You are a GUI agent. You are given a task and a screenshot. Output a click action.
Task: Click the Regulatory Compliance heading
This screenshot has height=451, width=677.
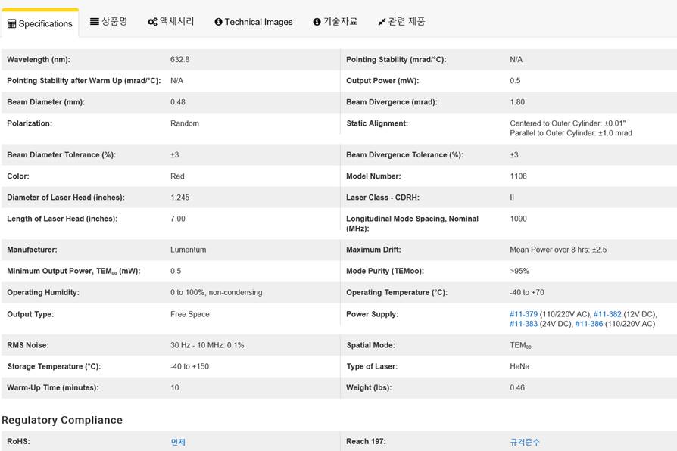coord(62,420)
